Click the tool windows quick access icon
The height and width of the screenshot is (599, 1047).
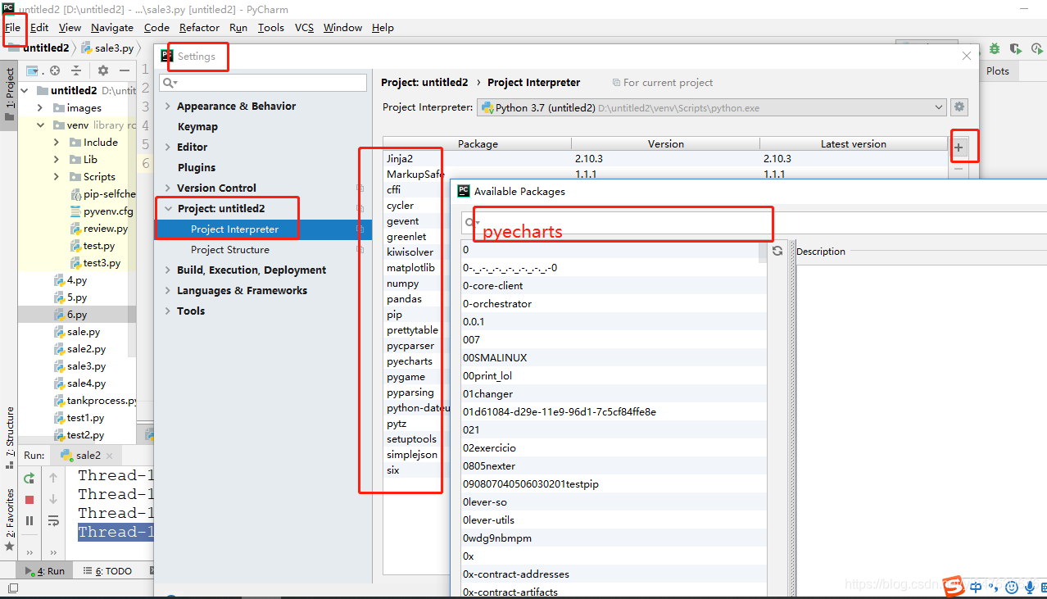pyautogui.click(x=12, y=588)
